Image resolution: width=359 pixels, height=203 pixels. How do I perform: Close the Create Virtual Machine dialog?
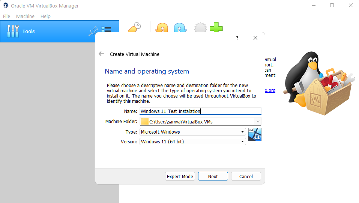[x=255, y=38]
